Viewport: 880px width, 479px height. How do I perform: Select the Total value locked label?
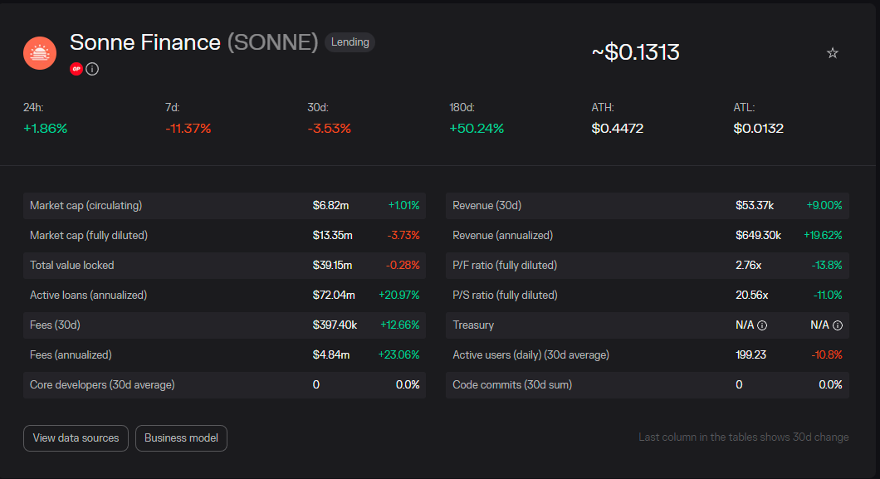click(72, 266)
